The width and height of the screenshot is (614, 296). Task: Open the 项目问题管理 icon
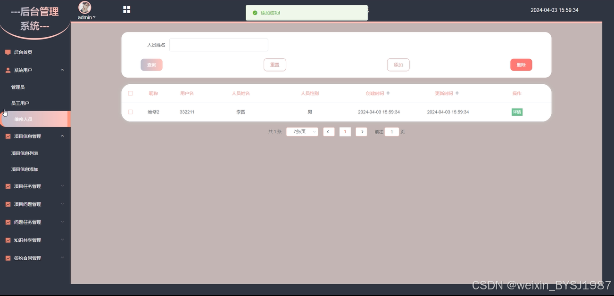(7, 204)
